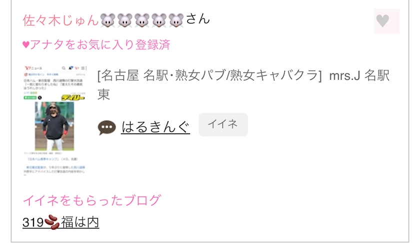Screen dimensions: 420x243
Task: Click the brown speech bubble comment icon
Action: [107, 128]
